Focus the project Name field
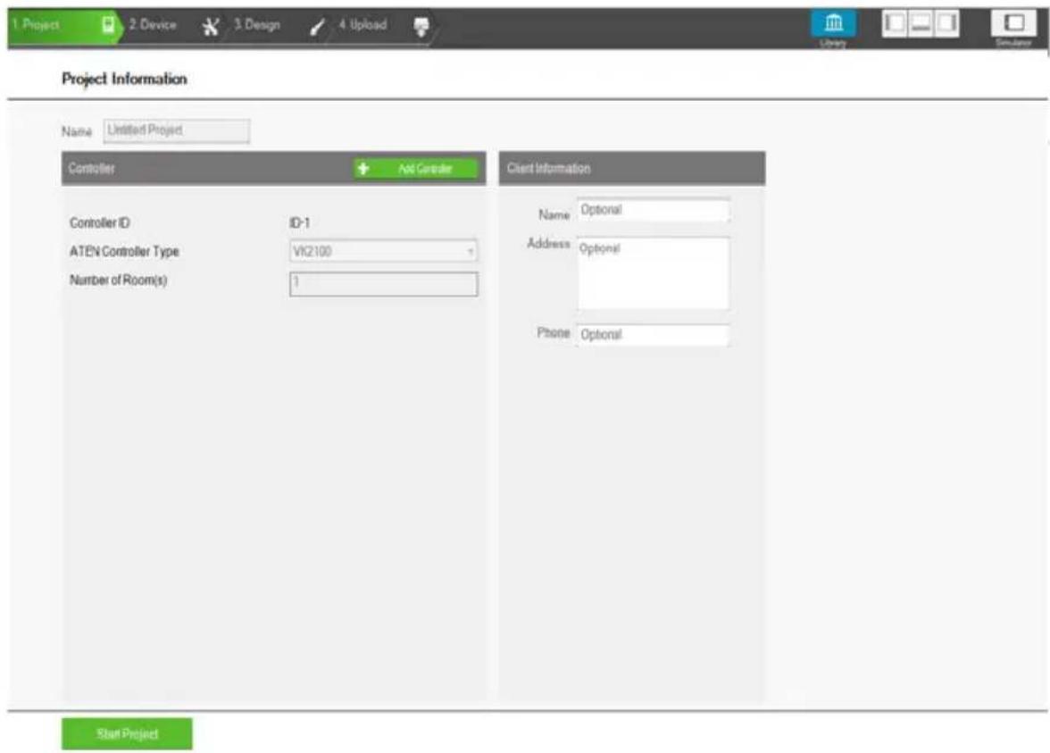Screen dimensions: 1050x753 [x=177, y=130]
